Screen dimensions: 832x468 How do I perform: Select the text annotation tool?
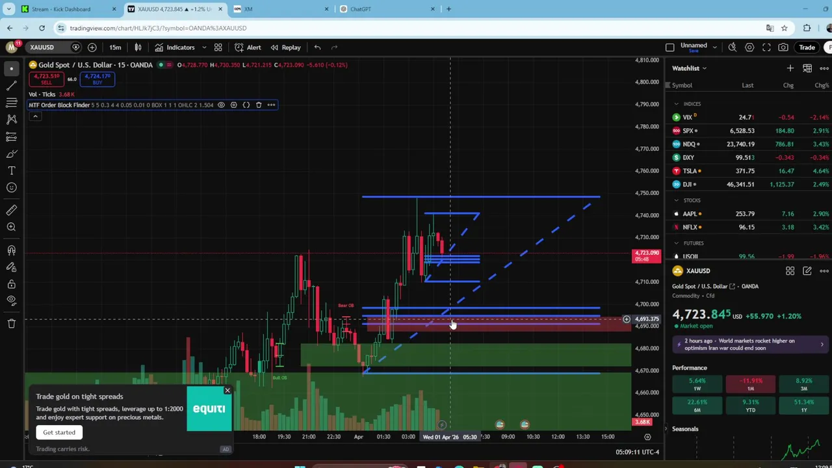click(11, 170)
